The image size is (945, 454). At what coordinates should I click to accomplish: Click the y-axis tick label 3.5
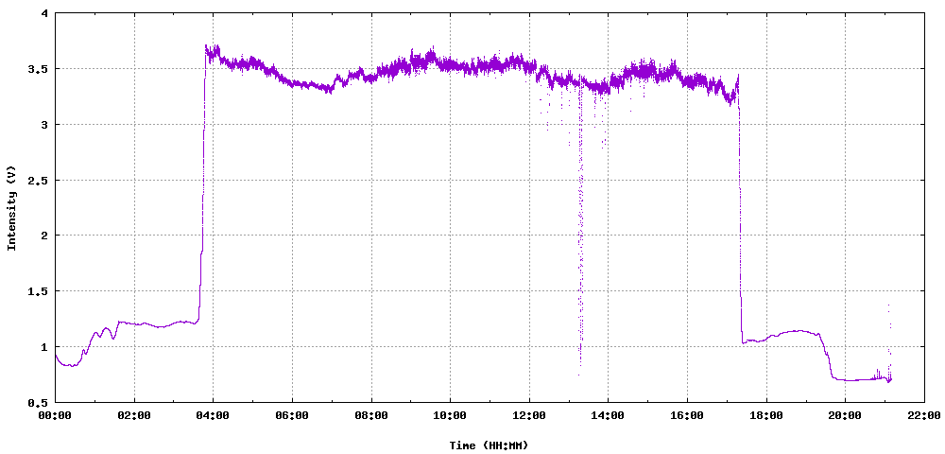39,69
